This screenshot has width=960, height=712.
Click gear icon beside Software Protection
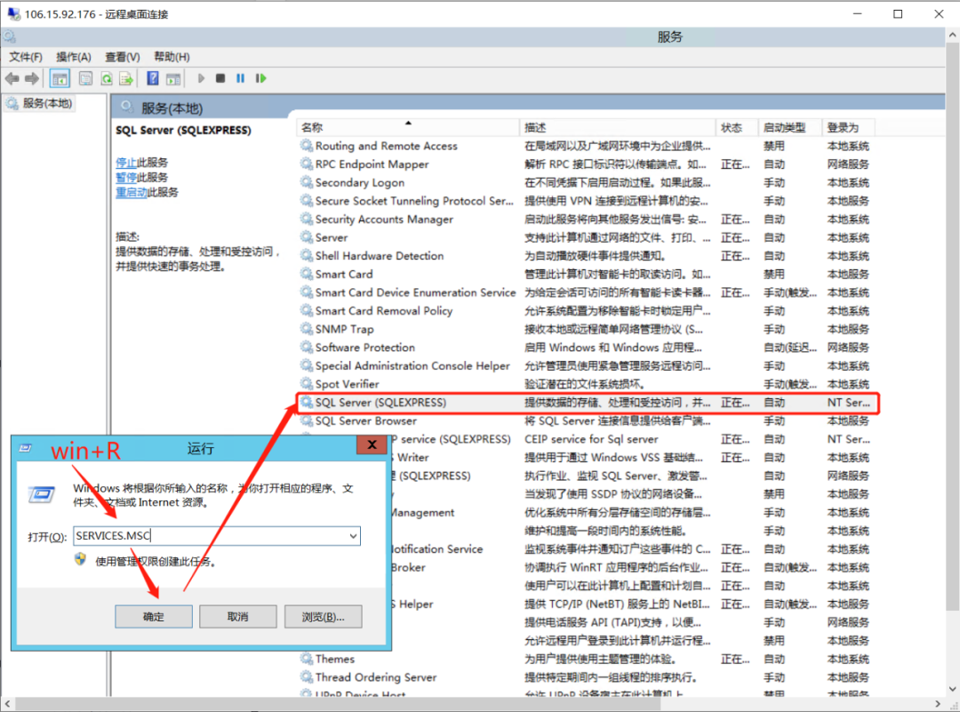[306, 348]
